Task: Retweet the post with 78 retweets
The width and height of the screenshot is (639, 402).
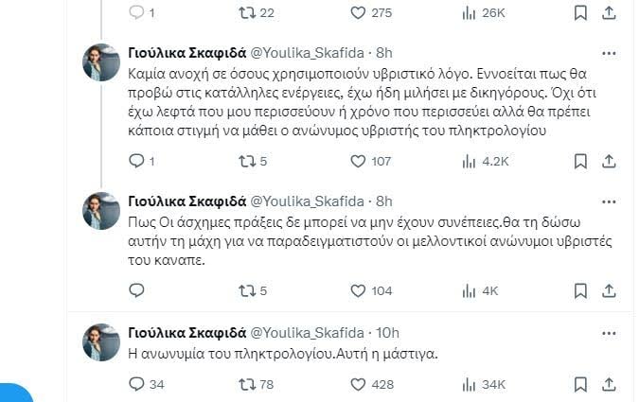Action: click(247, 384)
